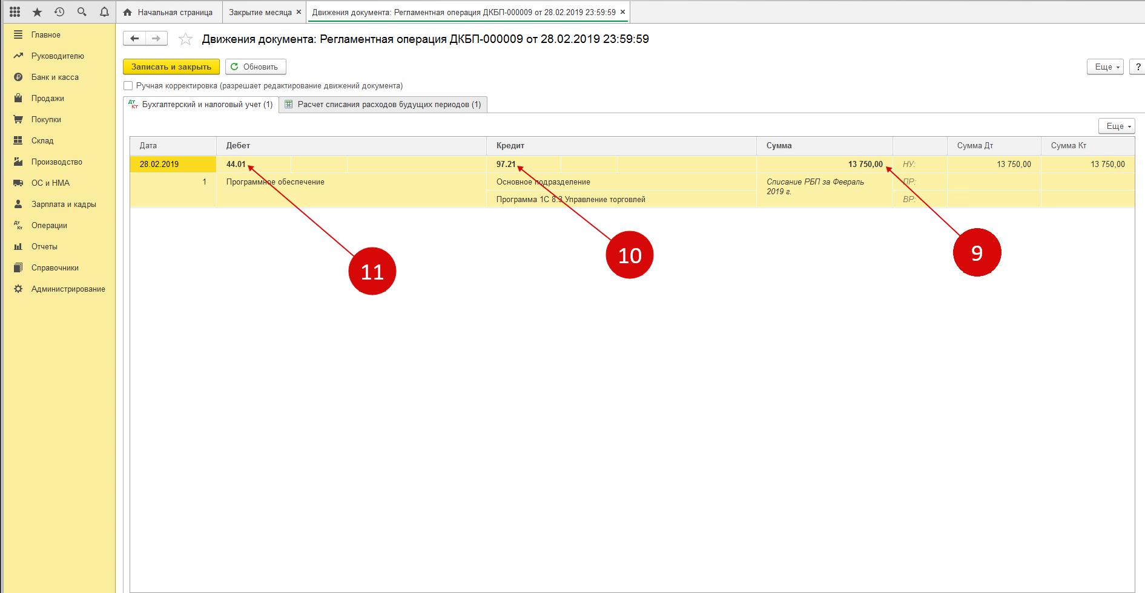Click the НУ Сумма Дт value 13 750,00
Image resolution: width=1145 pixels, height=593 pixels.
click(994, 164)
